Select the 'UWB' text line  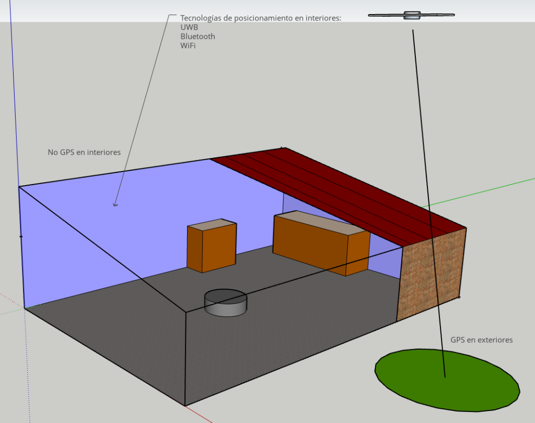coord(189,27)
